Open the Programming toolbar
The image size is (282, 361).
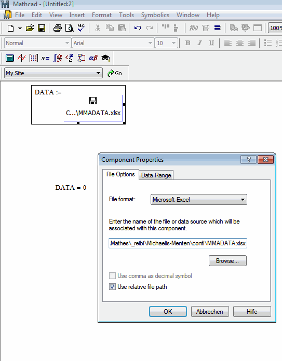[82, 58]
